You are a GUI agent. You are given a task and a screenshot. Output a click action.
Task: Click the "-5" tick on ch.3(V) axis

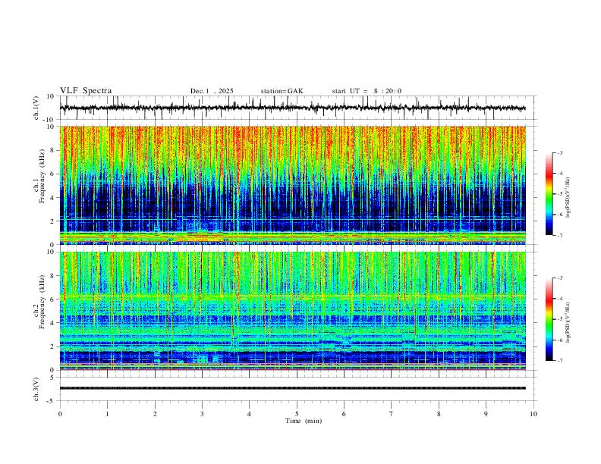click(52, 401)
